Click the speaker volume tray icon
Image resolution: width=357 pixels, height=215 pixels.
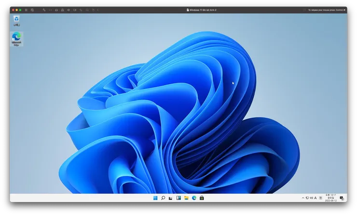[311, 198]
